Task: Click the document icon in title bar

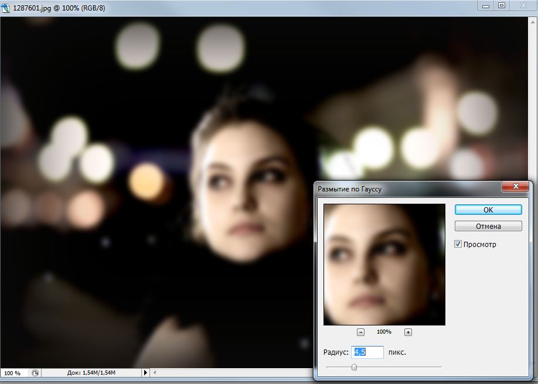Action: [x=5, y=8]
